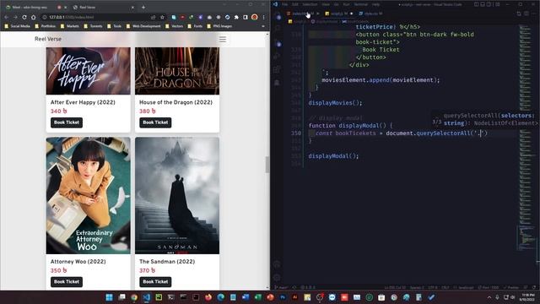540x304 pixels.
Task: Switch to the style.css editor tab
Action: coord(370,14)
